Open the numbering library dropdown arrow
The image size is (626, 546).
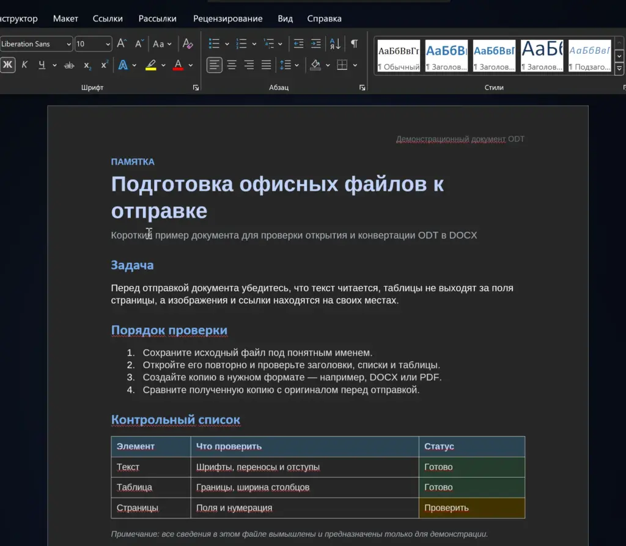coord(254,44)
